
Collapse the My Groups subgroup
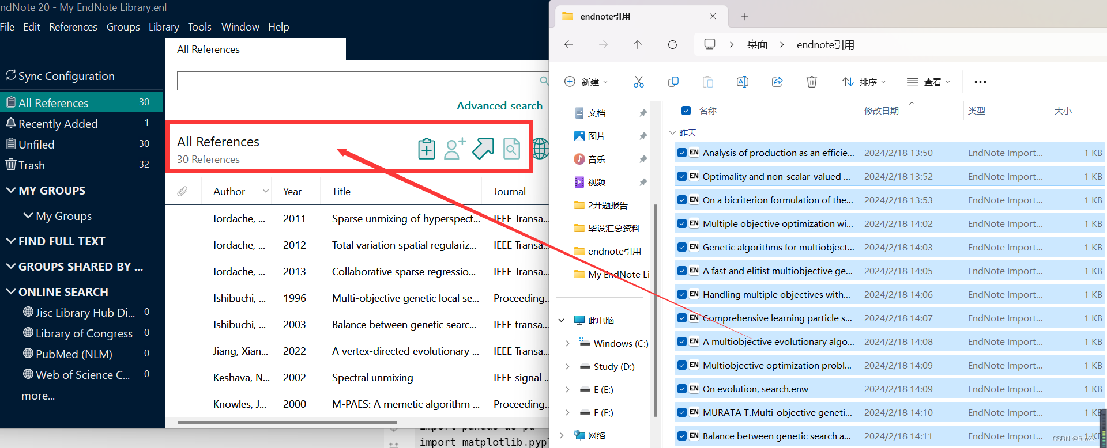(x=28, y=215)
